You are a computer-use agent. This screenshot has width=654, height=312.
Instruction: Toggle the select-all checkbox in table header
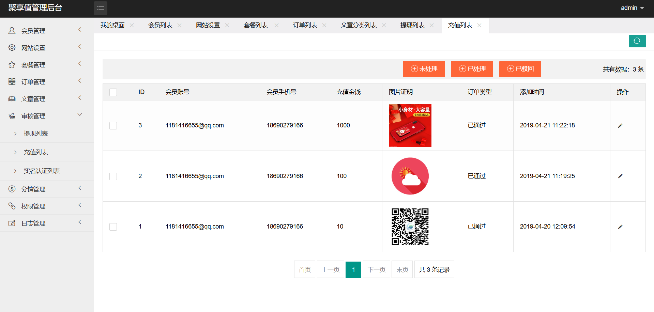[113, 92]
